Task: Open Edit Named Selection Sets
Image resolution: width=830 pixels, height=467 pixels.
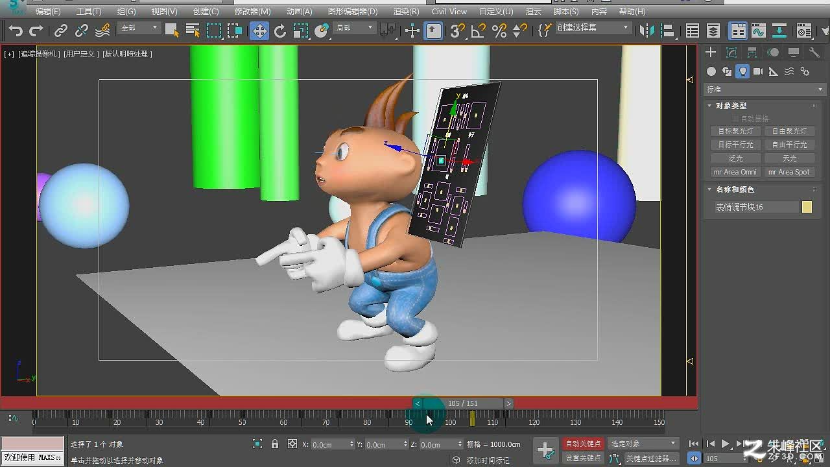Action: click(545, 30)
